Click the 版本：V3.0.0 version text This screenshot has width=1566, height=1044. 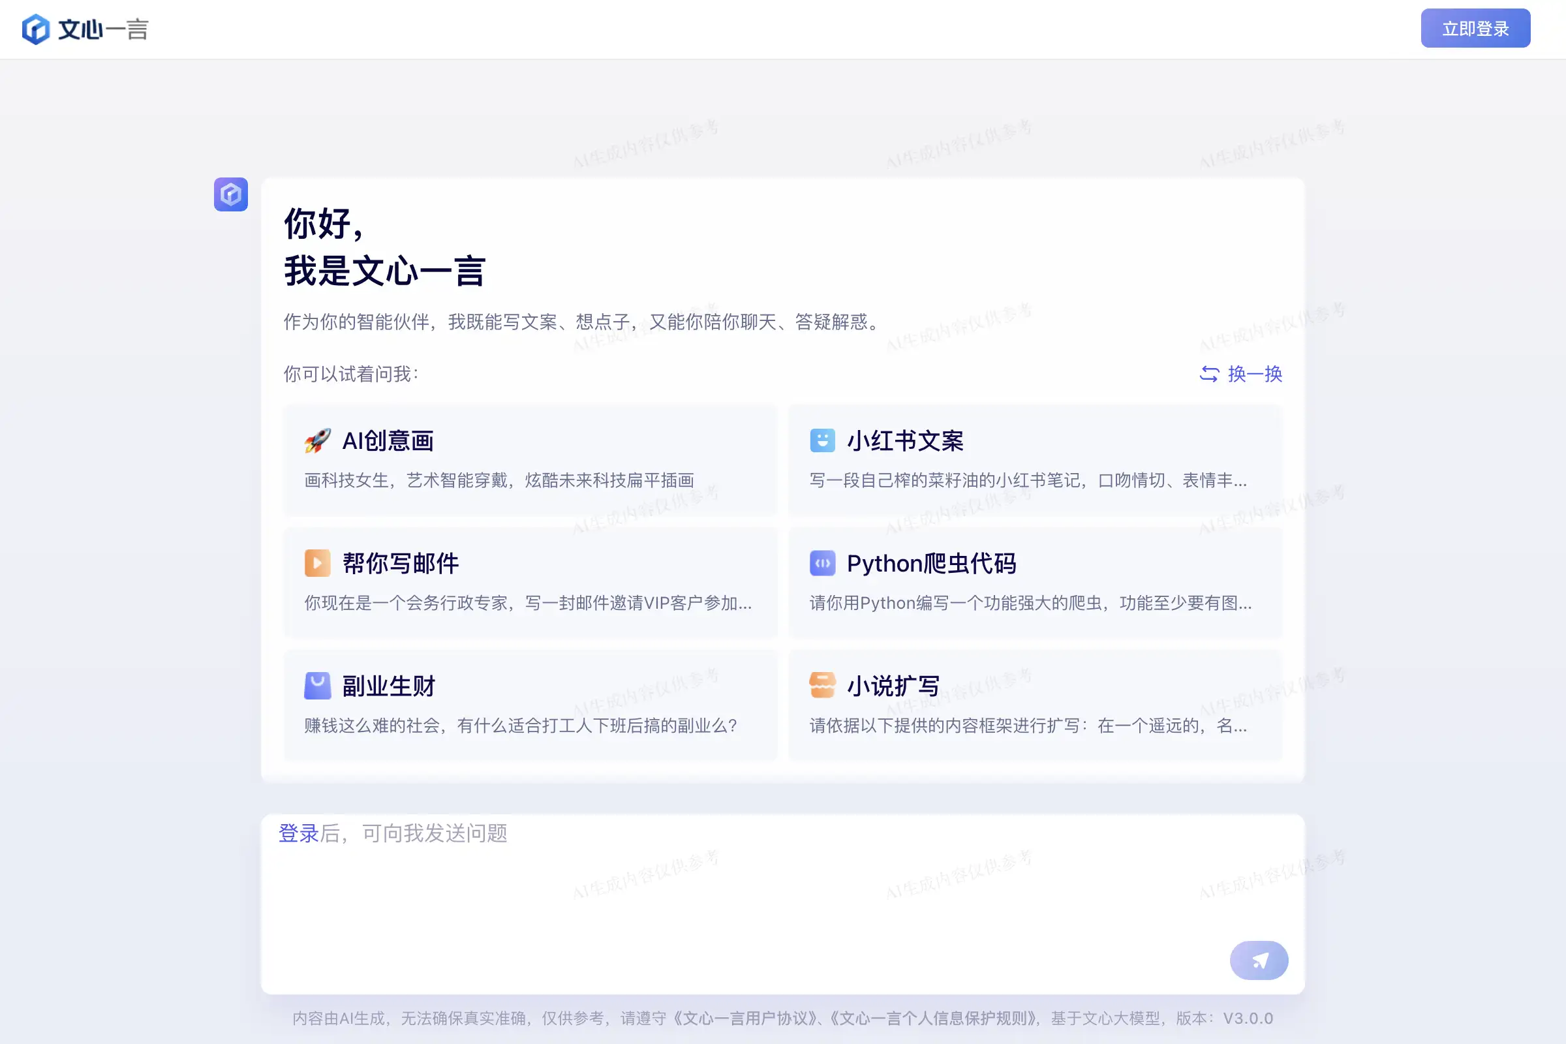click(x=1225, y=1019)
